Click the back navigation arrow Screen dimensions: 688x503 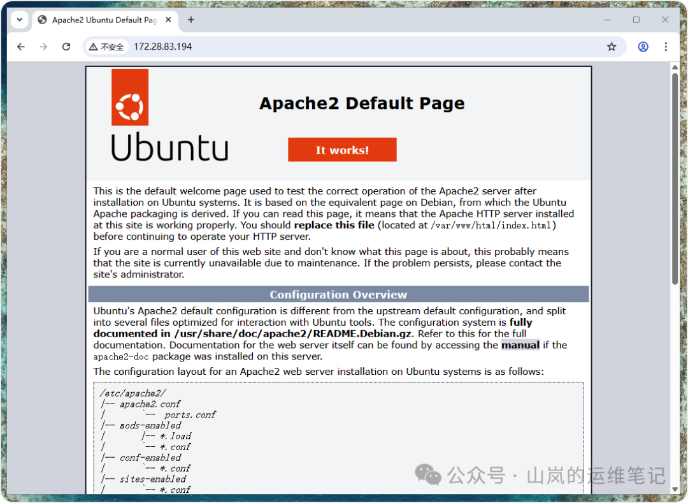pos(21,46)
